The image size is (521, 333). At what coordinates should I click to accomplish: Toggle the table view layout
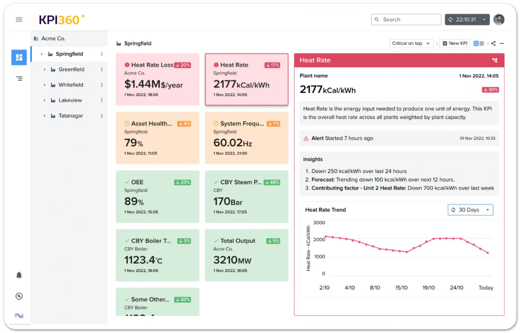pos(482,43)
